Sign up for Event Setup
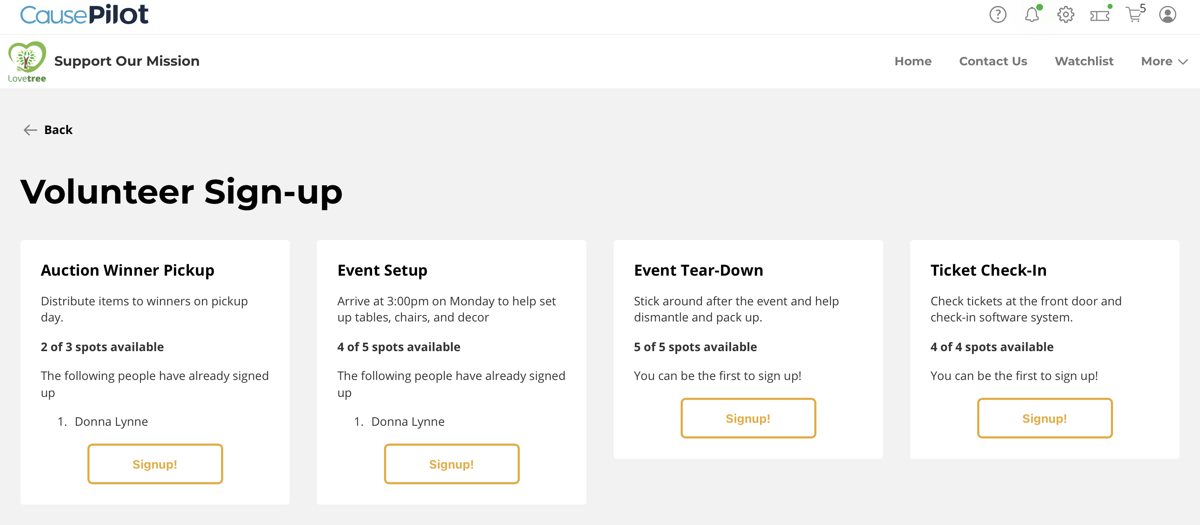 (x=451, y=464)
